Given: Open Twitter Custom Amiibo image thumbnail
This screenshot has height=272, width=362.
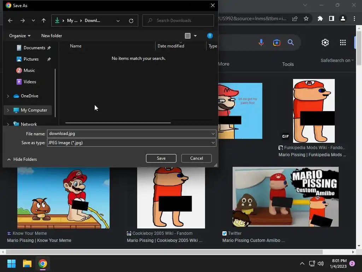Looking at the screenshot, I should [x=286, y=197].
